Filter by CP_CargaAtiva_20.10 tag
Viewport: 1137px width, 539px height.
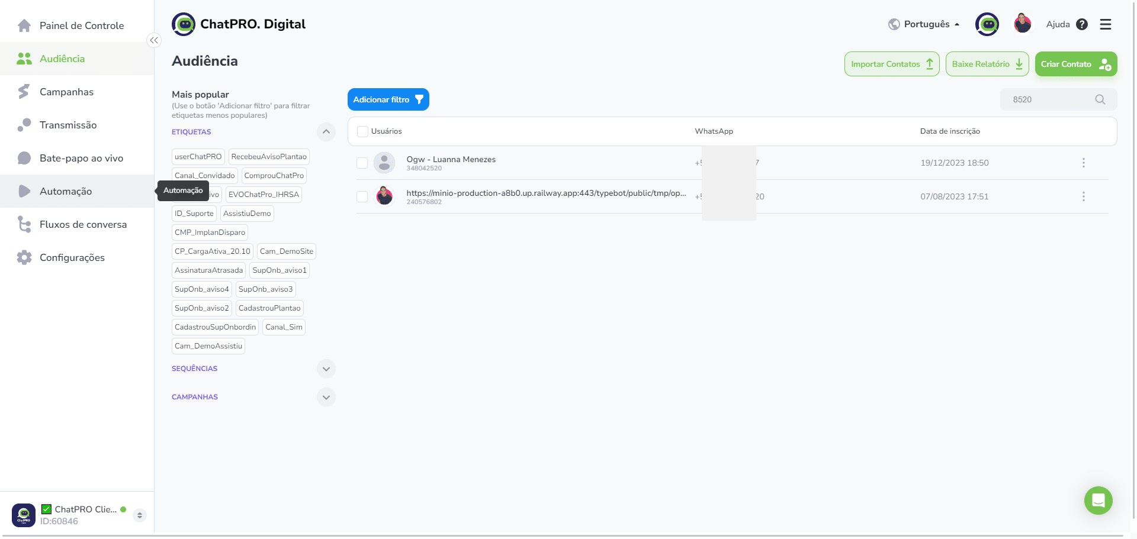(x=213, y=251)
